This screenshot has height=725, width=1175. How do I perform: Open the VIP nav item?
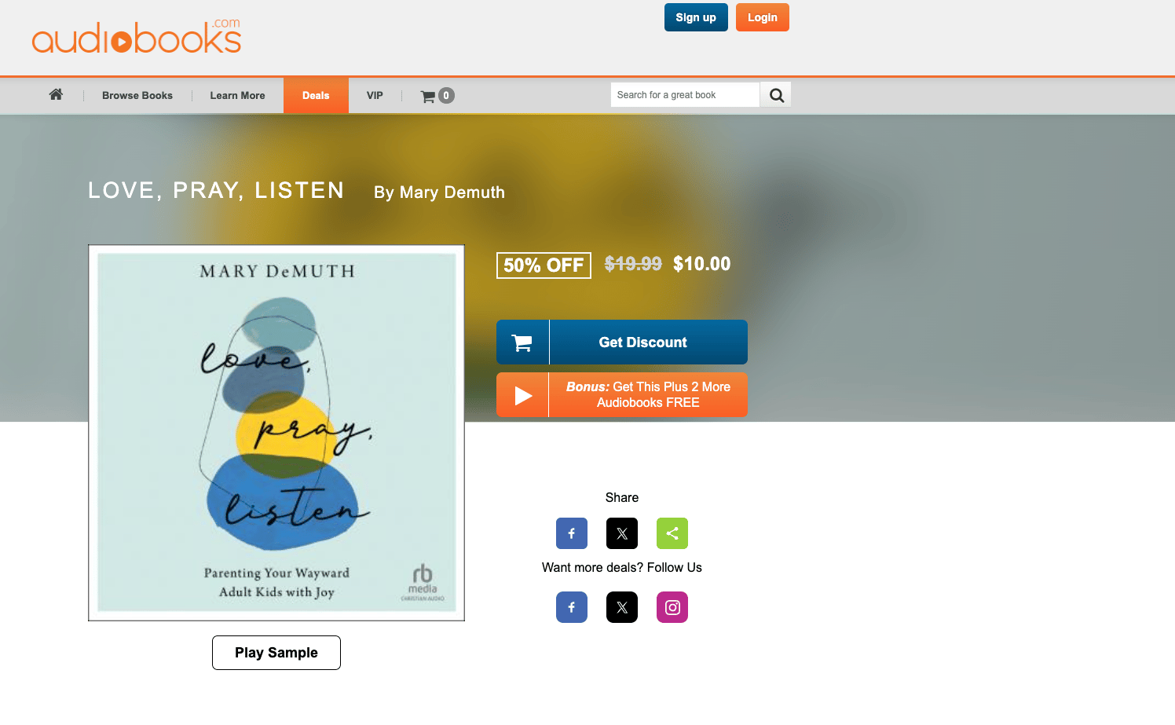pos(375,96)
